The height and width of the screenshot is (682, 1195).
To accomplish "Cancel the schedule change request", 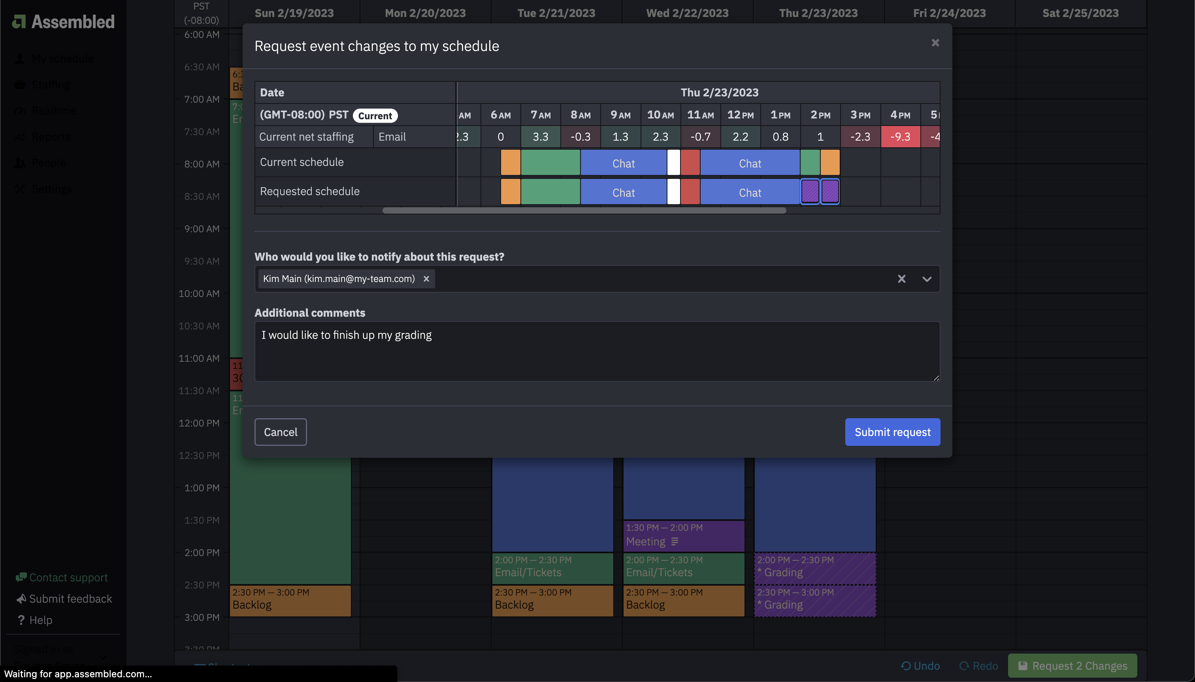I will point(280,432).
